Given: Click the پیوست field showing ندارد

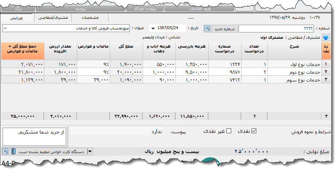Looking at the screenshot, I should click(116, 131).
